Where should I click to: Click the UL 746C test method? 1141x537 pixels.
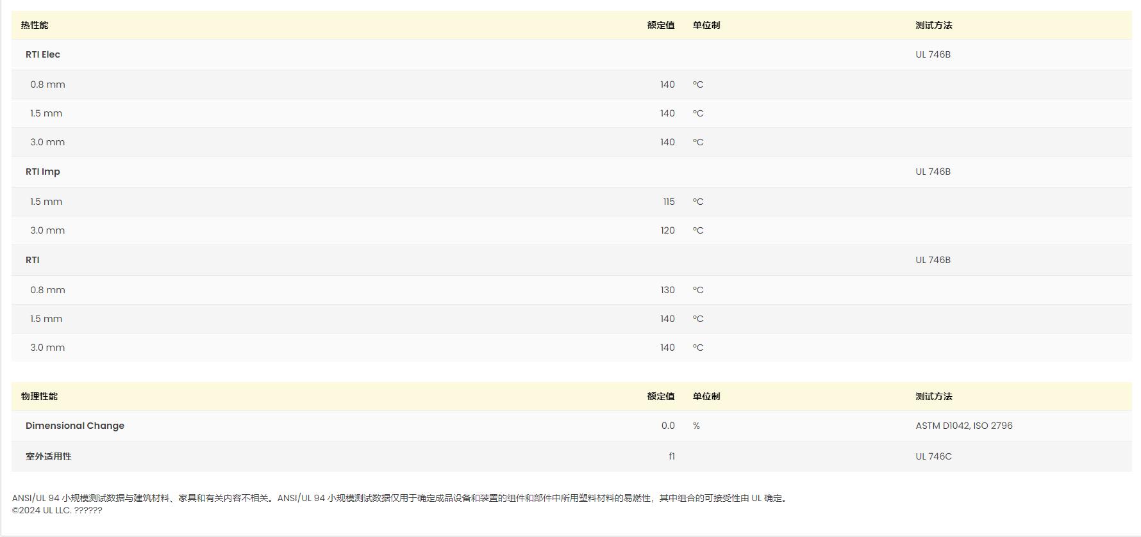pyautogui.click(x=933, y=456)
